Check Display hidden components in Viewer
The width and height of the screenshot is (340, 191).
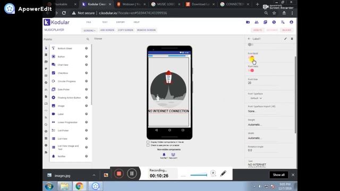[148, 142]
